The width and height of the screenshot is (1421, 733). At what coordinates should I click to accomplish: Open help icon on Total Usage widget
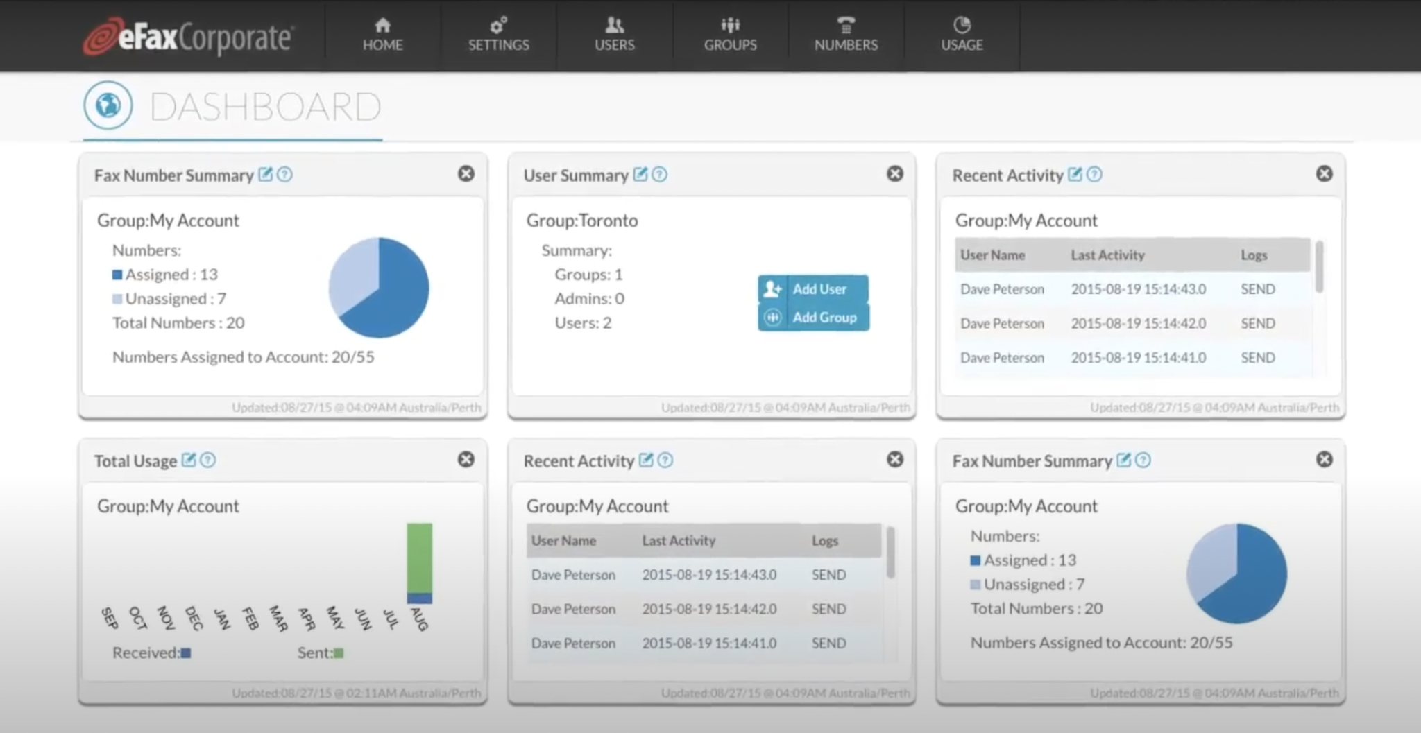point(208,460)
